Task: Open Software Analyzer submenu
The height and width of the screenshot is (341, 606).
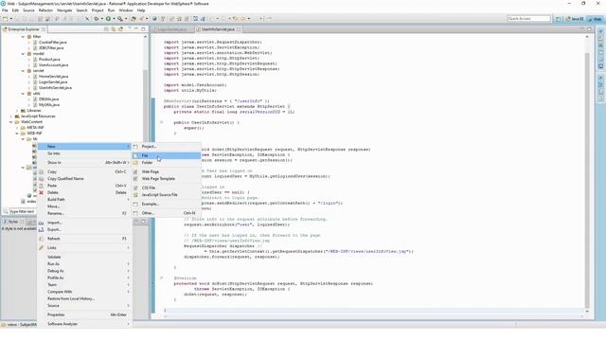Action: (x=84, y=324)
